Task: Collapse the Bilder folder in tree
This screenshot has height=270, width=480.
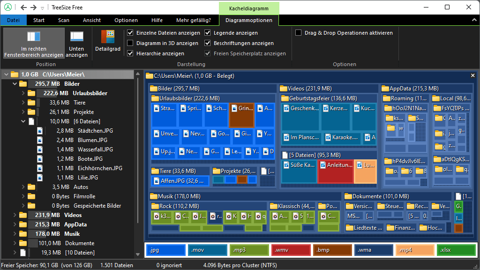Action: (x=15, y=84)
